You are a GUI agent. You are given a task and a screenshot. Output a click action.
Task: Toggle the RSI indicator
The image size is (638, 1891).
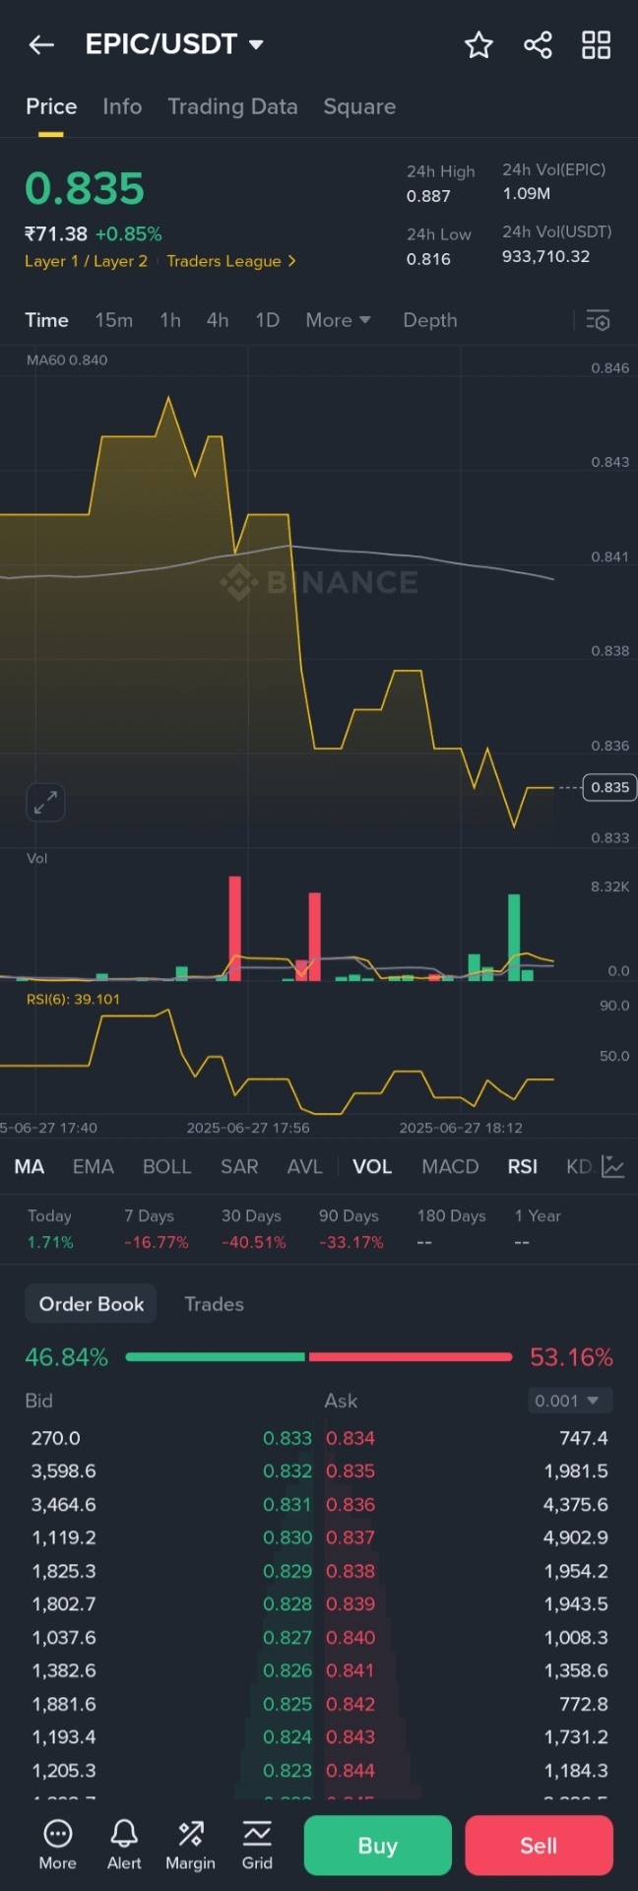[523, 1167]
